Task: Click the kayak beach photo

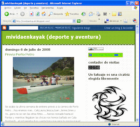Action: [43, 80]
